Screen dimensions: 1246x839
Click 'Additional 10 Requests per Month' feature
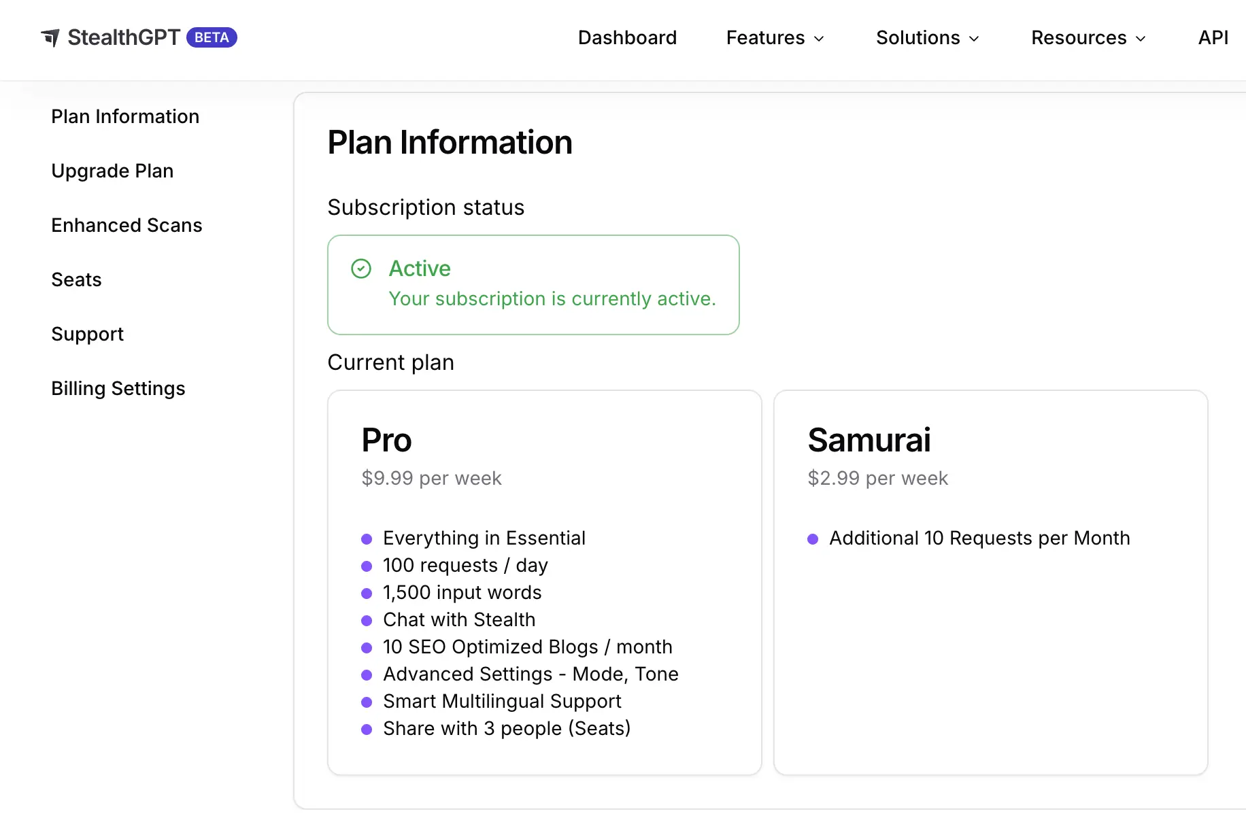point(979,538)
